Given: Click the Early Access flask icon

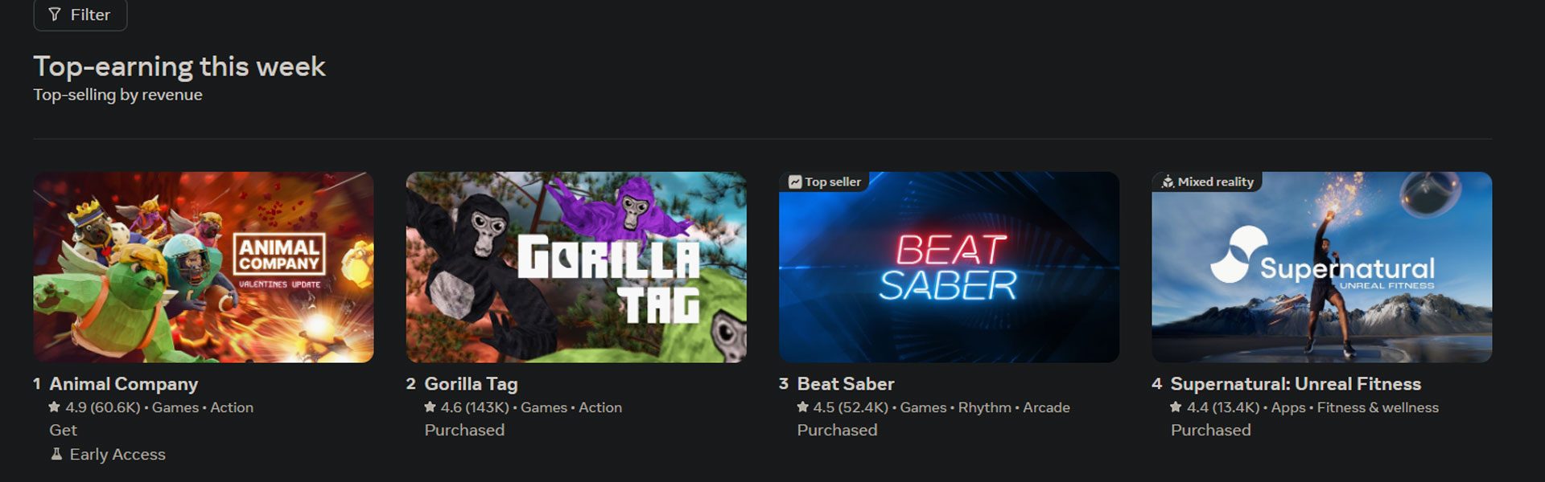Looking at the screenshot, I should 56,454.
